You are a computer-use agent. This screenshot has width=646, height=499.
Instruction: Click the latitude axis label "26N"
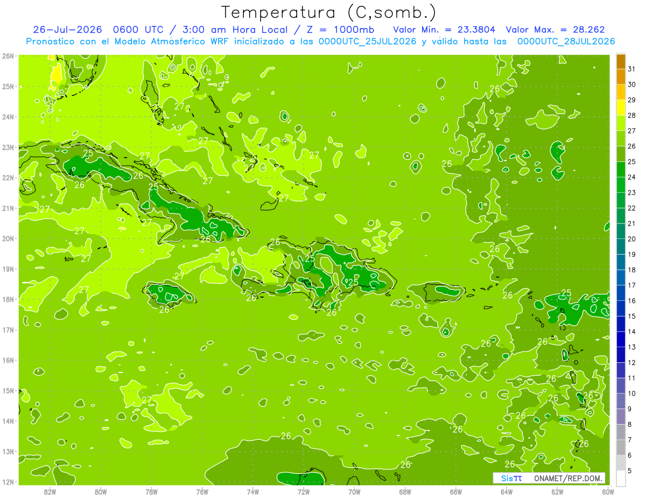[x=8, y=56]
